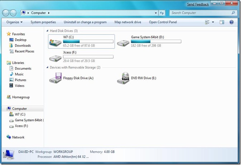Viewport: 241px width, 165px height.
Task: Click the Downloads folder icon in sidebar
Action: click(x=11, y=46)
